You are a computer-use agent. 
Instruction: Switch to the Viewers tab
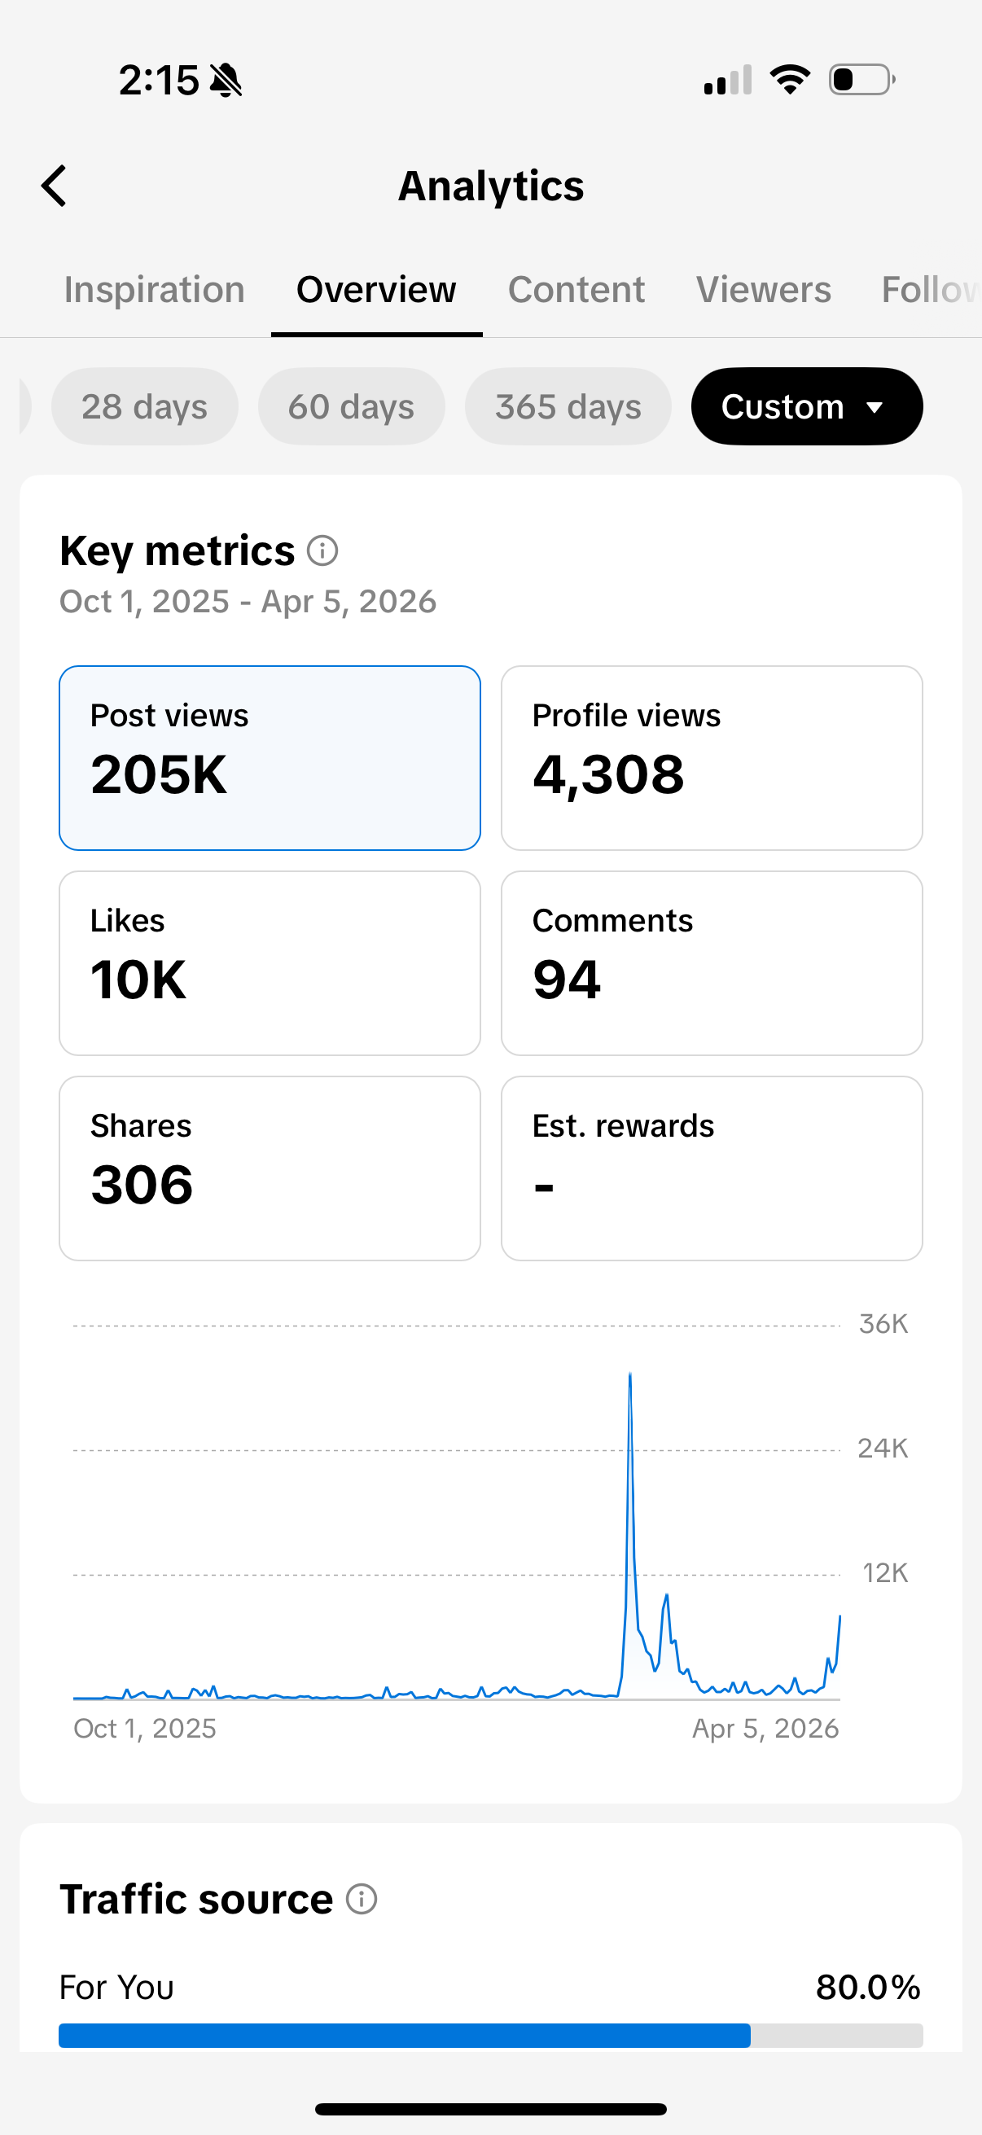pyautogui.click(x=763, y=290)
